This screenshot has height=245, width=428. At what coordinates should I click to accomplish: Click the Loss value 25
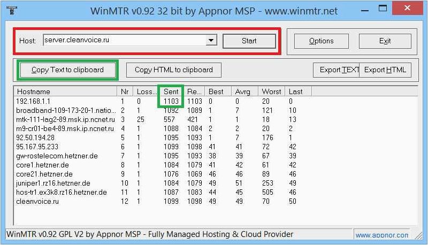[141, 119]
